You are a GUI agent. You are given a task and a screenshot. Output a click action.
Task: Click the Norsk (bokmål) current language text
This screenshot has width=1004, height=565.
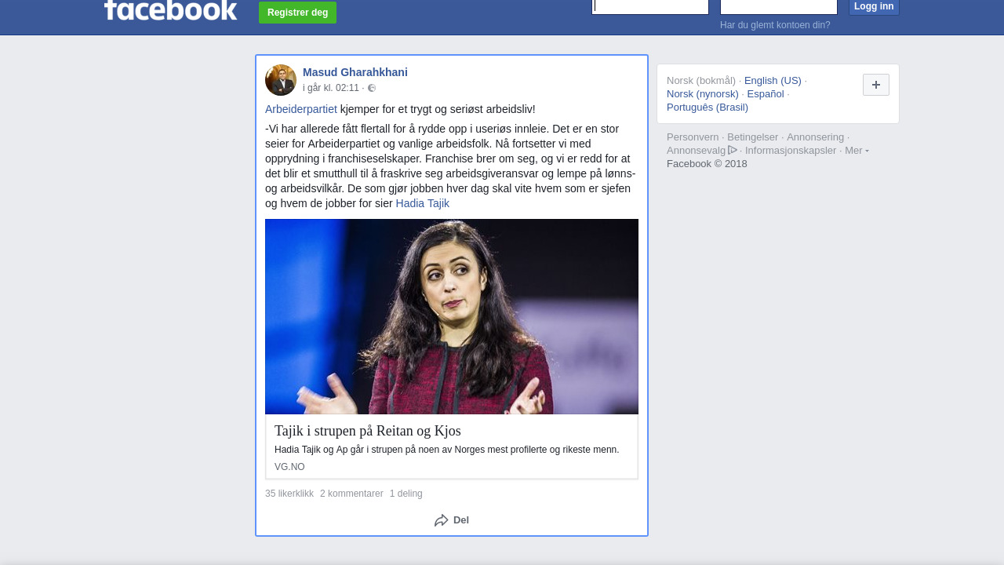701,81
